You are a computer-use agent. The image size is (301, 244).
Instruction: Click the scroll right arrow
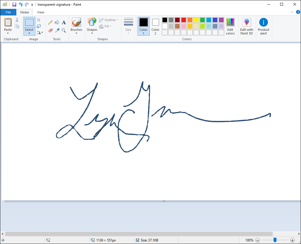pos(299,234)
